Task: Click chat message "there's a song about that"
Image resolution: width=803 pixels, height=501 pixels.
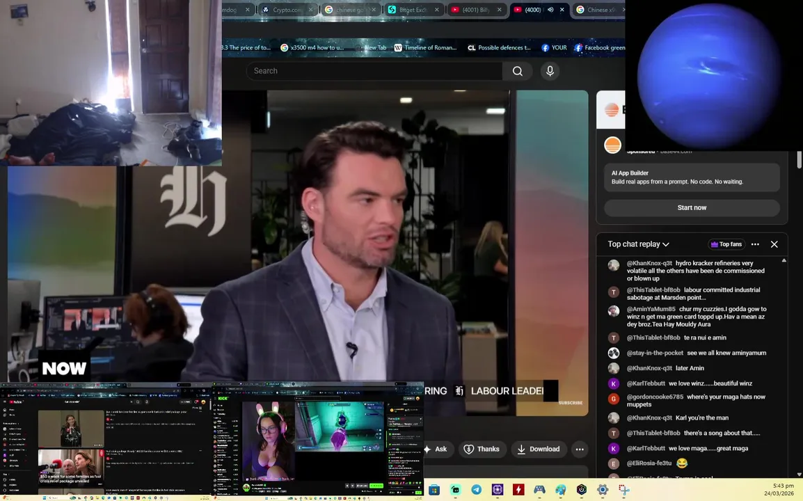Action: (722, 434)
